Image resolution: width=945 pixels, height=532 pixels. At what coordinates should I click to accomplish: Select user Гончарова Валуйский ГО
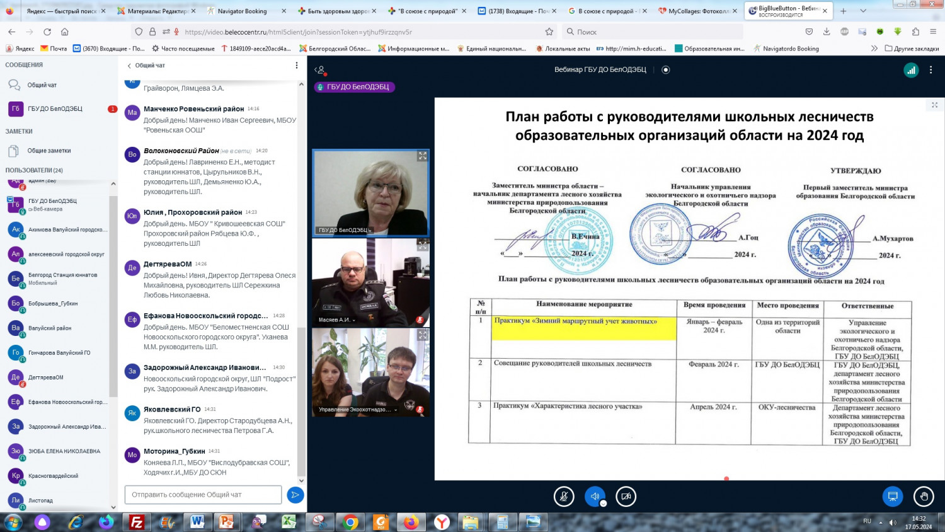(x=58, y=352)
